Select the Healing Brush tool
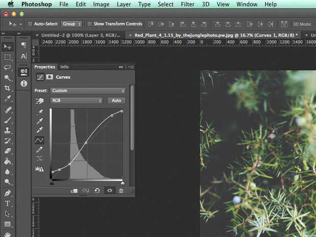 [x=8, y=110]
